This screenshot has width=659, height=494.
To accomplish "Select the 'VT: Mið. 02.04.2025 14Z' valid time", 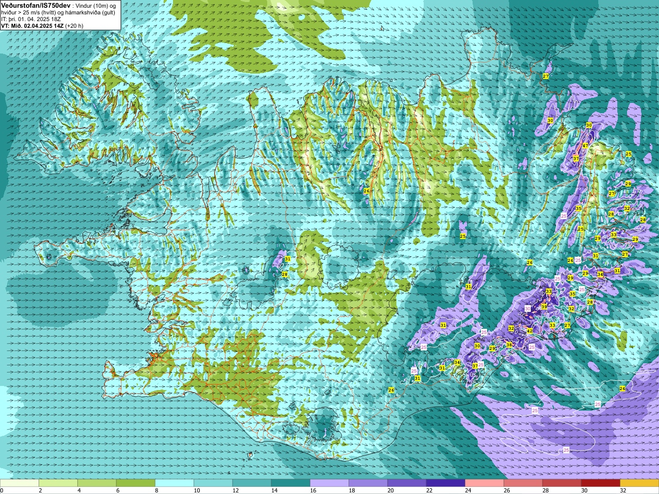I will pyautogui.click(x=32, y=26).
